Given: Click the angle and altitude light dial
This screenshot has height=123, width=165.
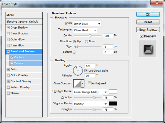Looking at the screenshot, I should click(78, 71).
